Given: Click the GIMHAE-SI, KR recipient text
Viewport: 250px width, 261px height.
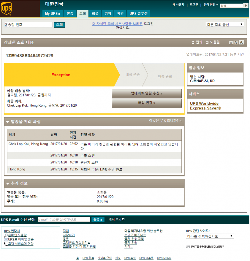Looking at the screenshot, I should [x=202, y=81].
